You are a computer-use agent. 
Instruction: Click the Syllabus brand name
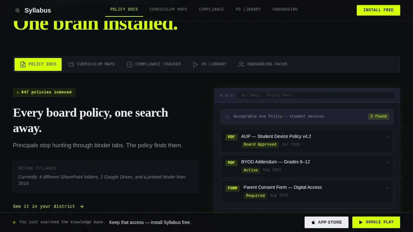[x=38, y=10]
